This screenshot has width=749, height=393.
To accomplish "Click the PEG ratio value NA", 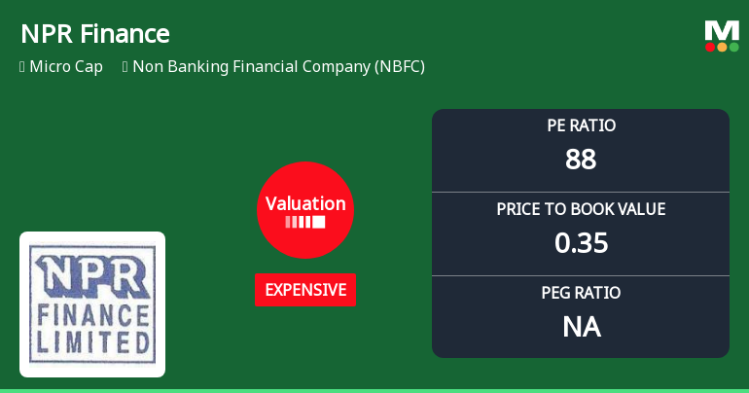I will [581, 327].
